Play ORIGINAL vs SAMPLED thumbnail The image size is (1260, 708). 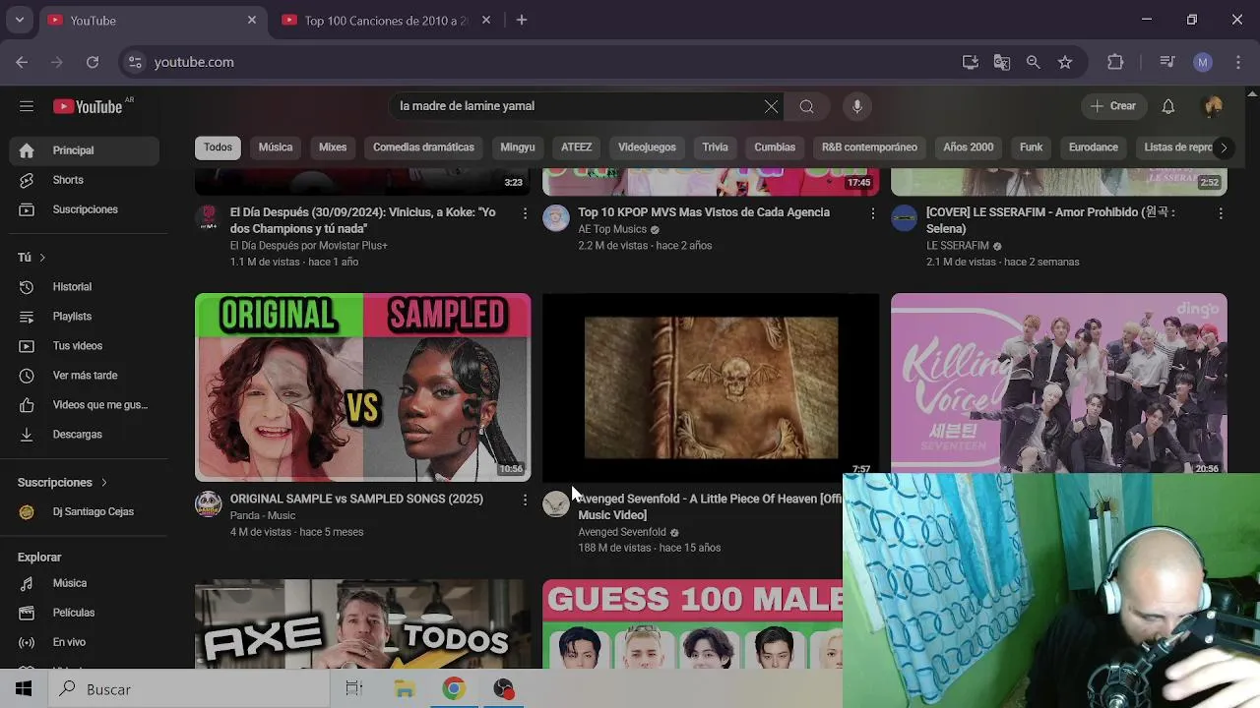[362, 387]
